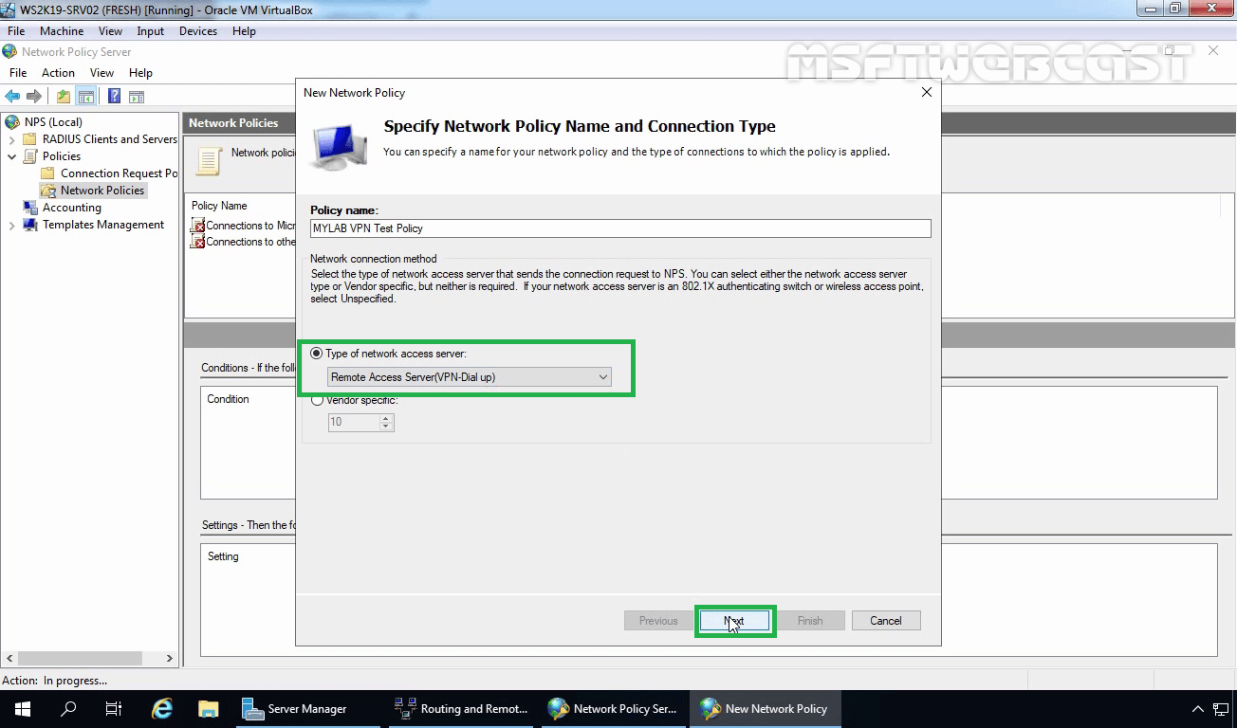
Task: Click the RADIUS Clients and Servers folder icon
Action: pyautogui.click(x=30, y=139)
